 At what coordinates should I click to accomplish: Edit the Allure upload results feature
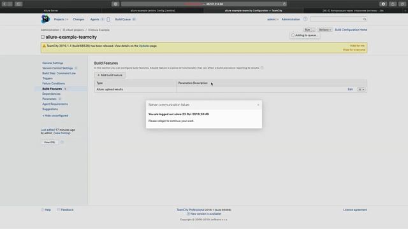[350, 89]
